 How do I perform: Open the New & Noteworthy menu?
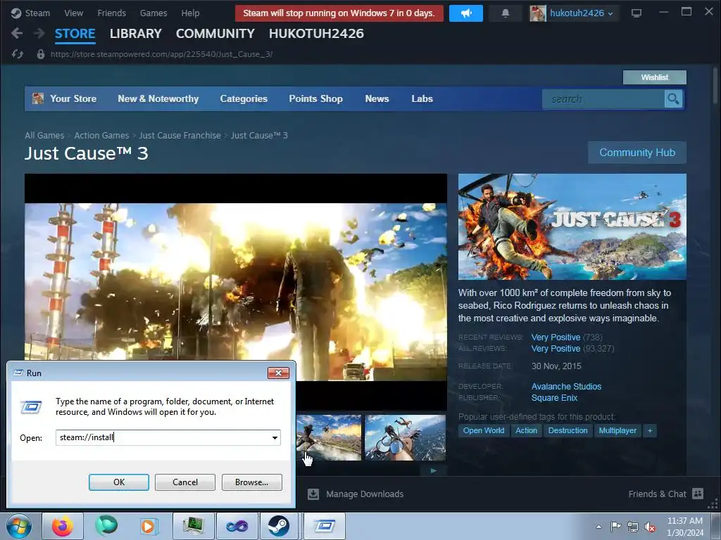[x=158, y=98]
